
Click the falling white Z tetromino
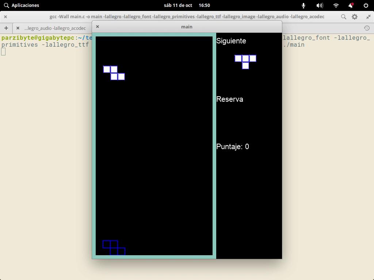114,73
